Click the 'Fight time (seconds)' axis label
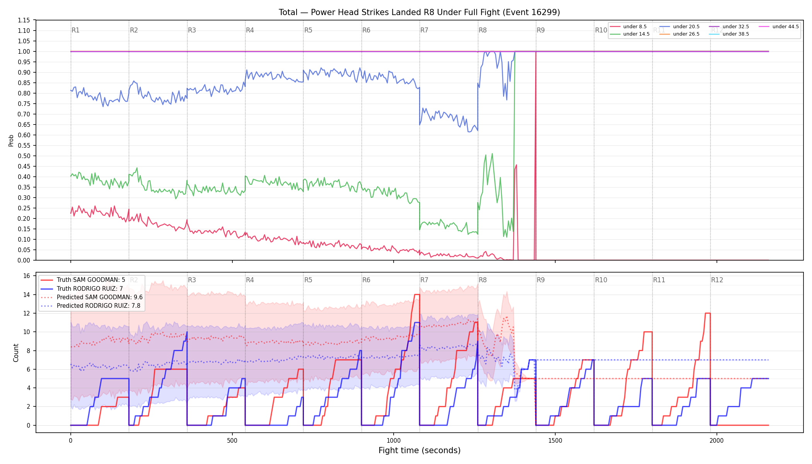This screenshot has width=812, height=464. tap(420, 450)
